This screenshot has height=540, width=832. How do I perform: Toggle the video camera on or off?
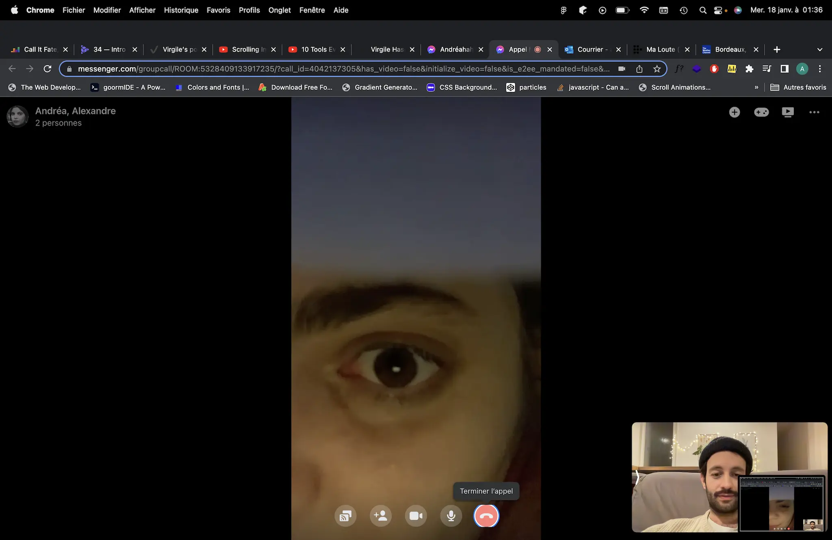416,516
